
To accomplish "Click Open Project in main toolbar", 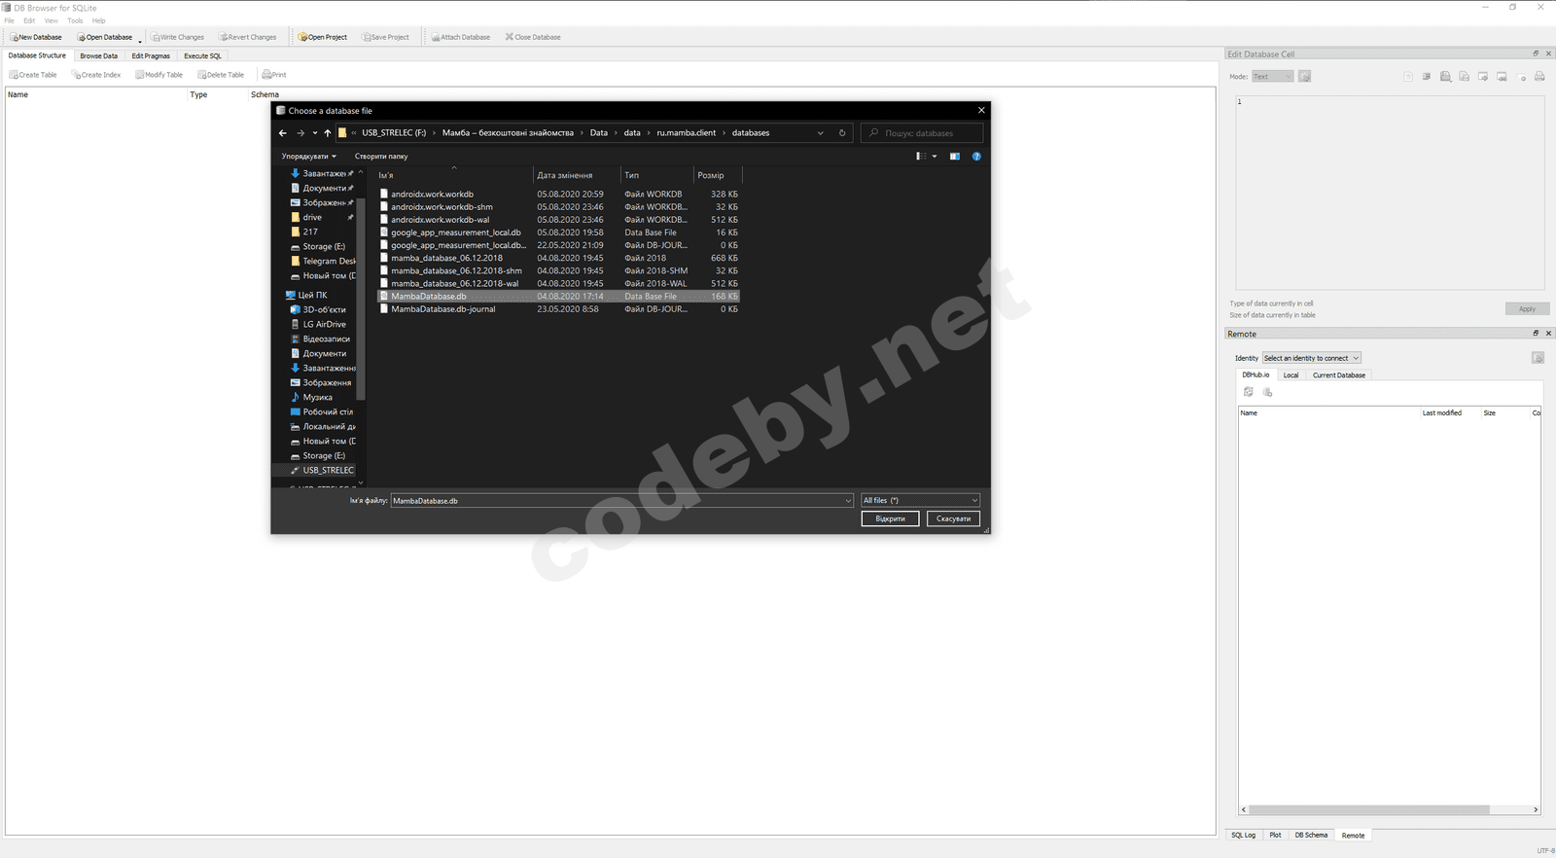I will [323, 37].
